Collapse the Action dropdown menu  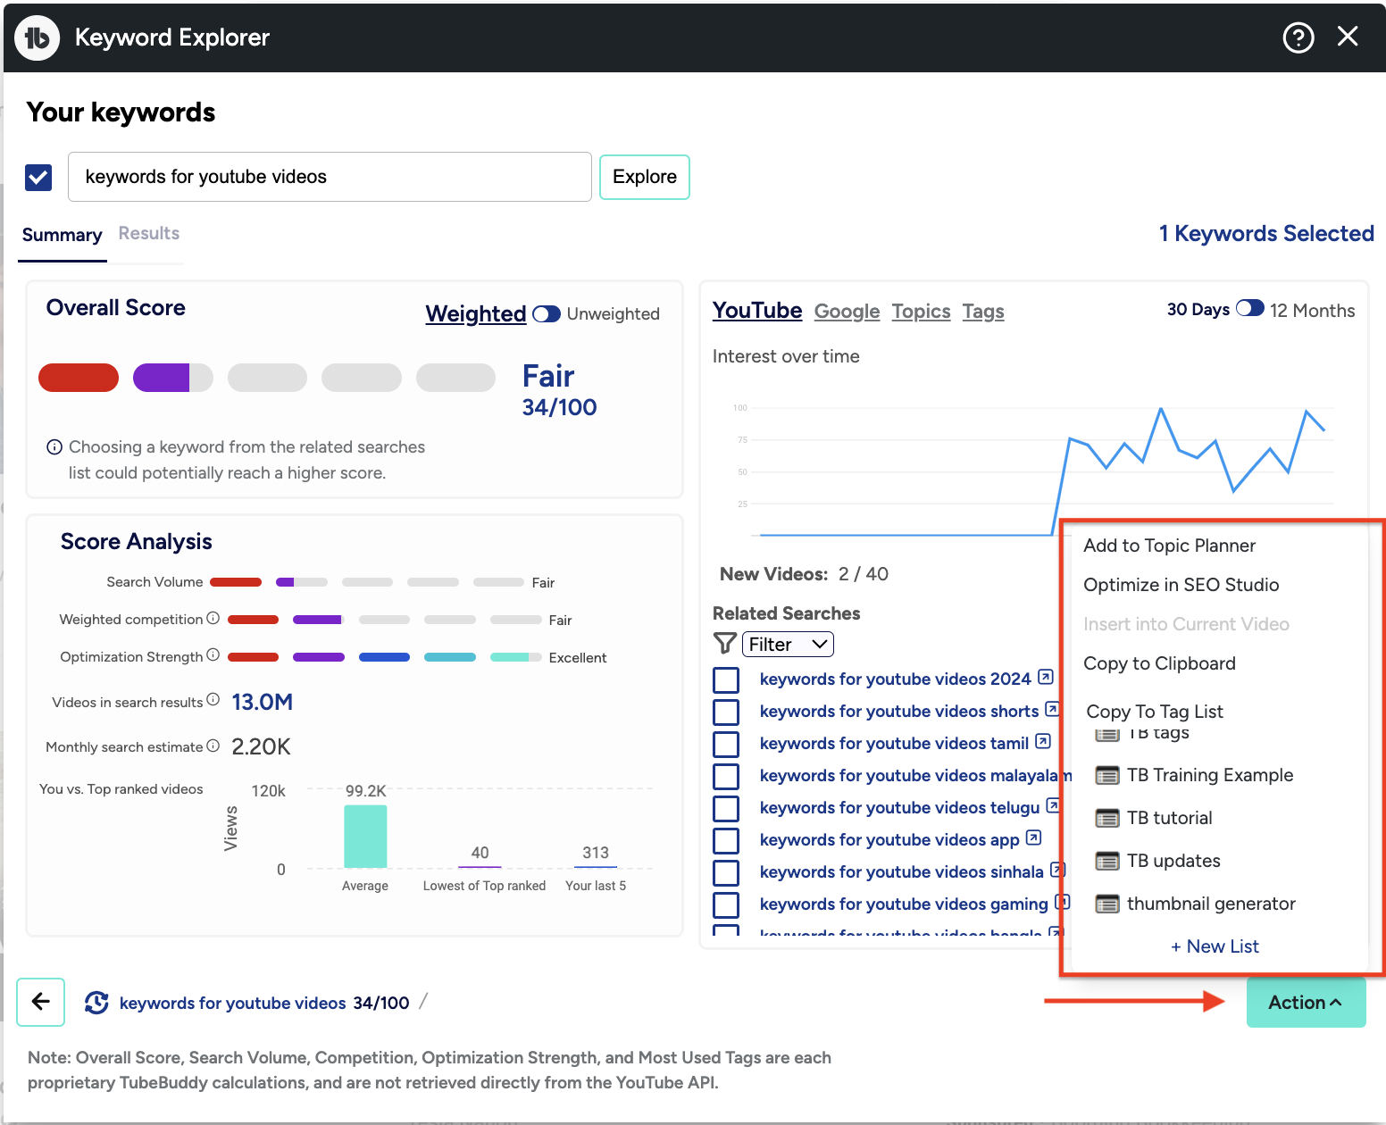pyautogui.click(x=1306, y=1003)
